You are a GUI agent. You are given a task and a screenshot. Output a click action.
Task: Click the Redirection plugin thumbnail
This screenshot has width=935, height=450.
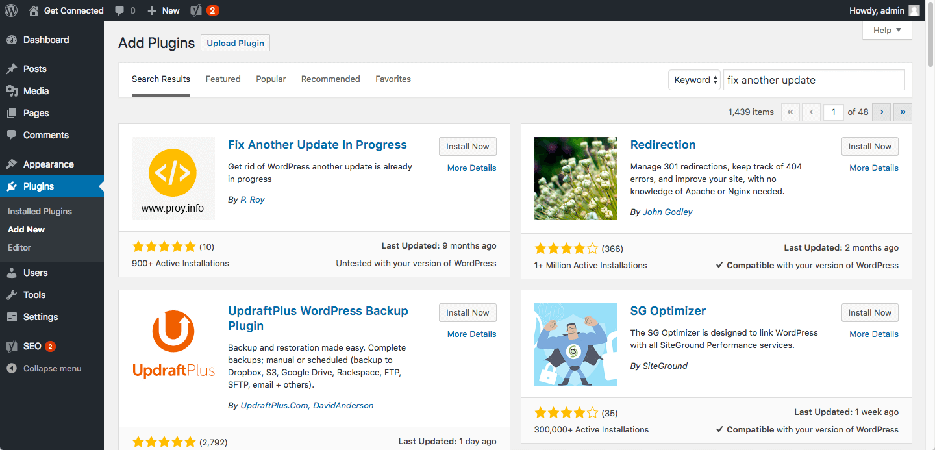tap(576, 179)
